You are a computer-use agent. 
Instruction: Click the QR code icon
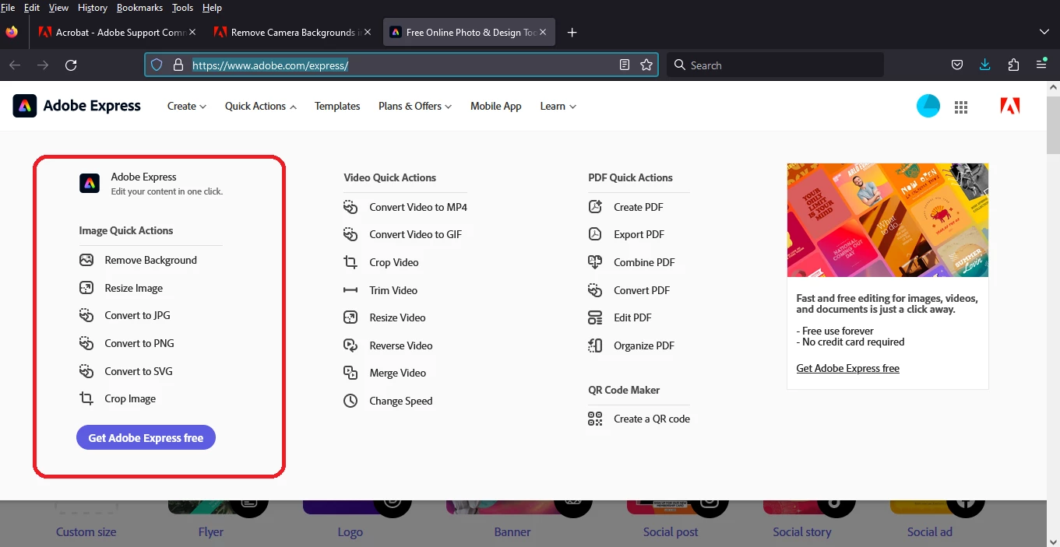click(x=595, y=419)
